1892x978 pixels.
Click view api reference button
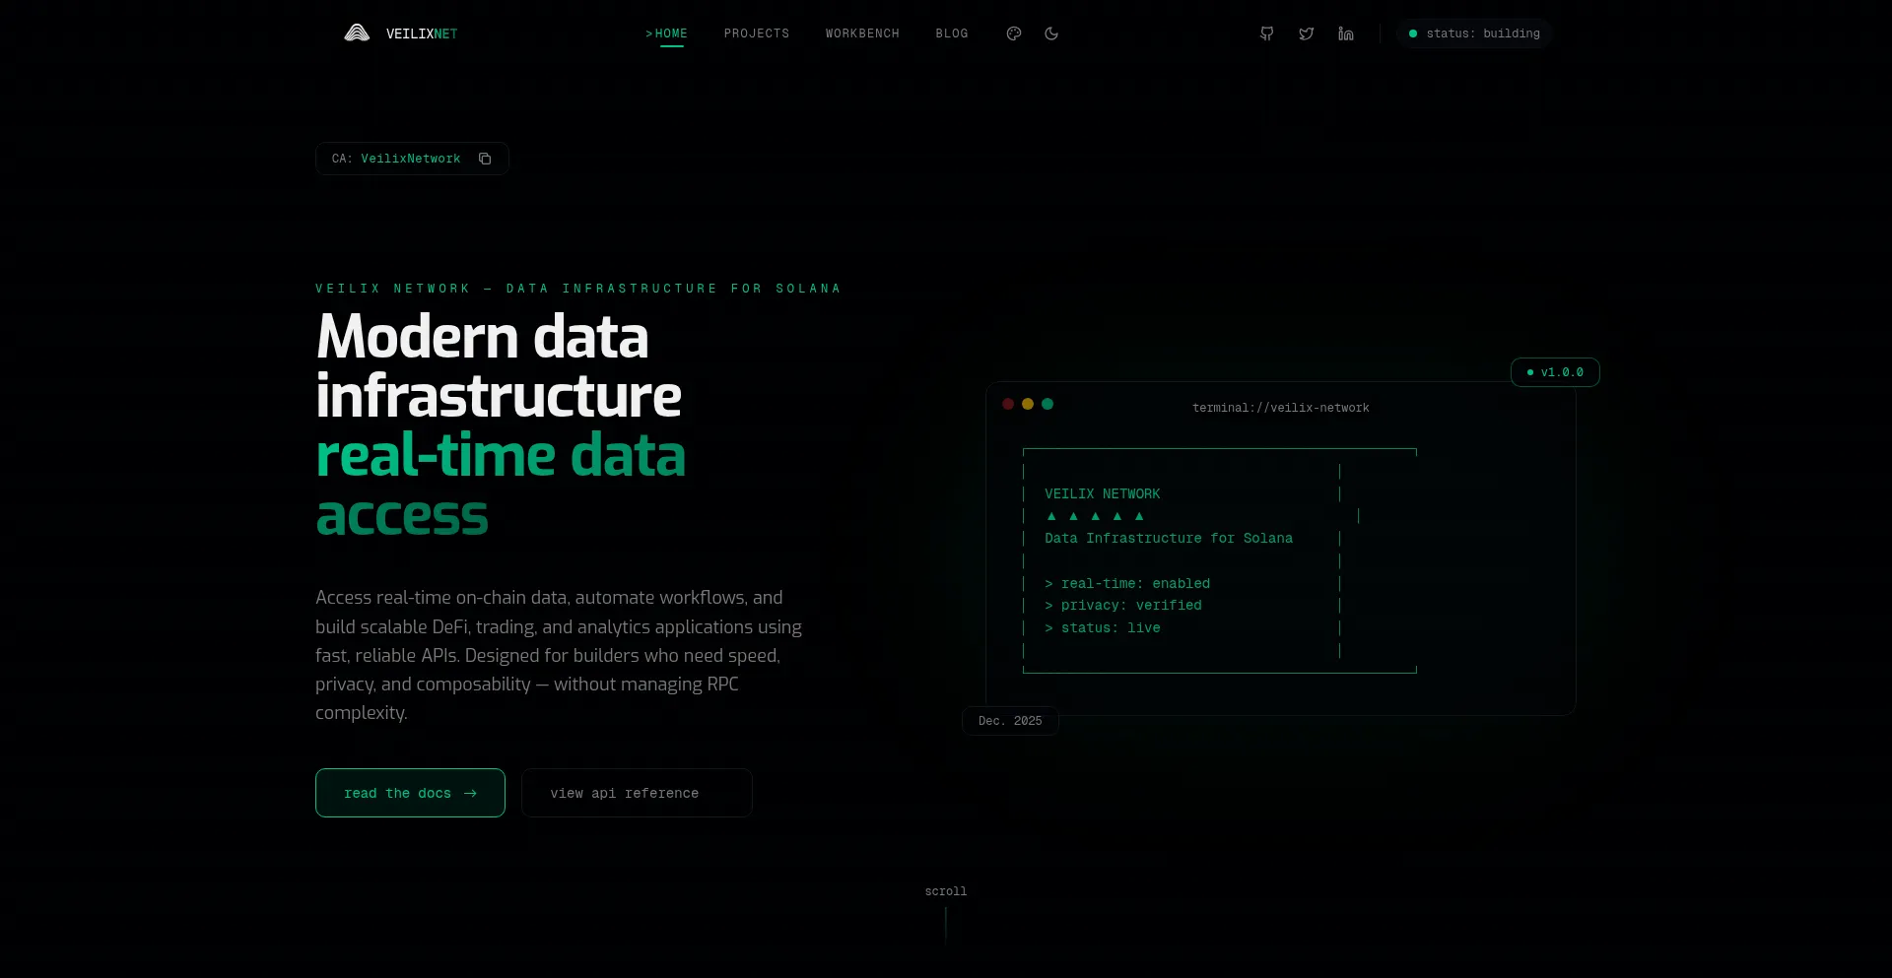637,793
